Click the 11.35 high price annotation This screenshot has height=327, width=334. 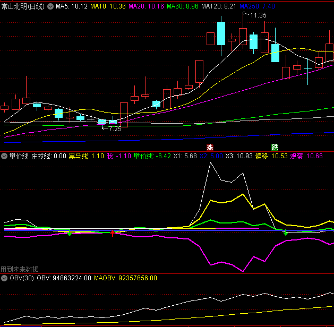(258, 15)
